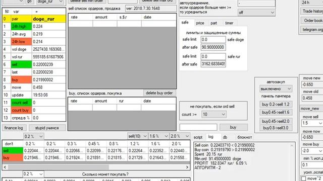Select the sell value 0.22000239

pyautogui.click(x=49, y=64)
